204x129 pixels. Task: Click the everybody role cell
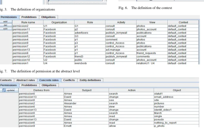pos(90,63)
